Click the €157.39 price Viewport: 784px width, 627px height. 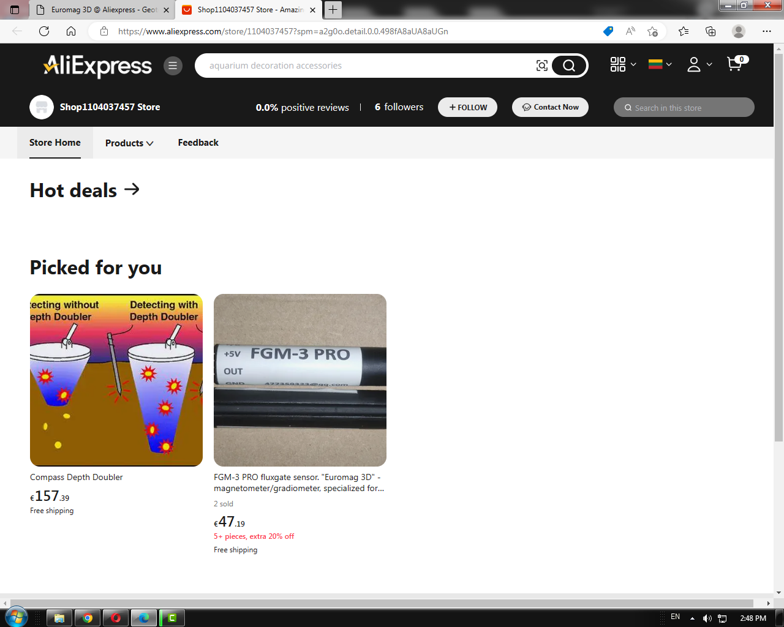click(50, 496)
